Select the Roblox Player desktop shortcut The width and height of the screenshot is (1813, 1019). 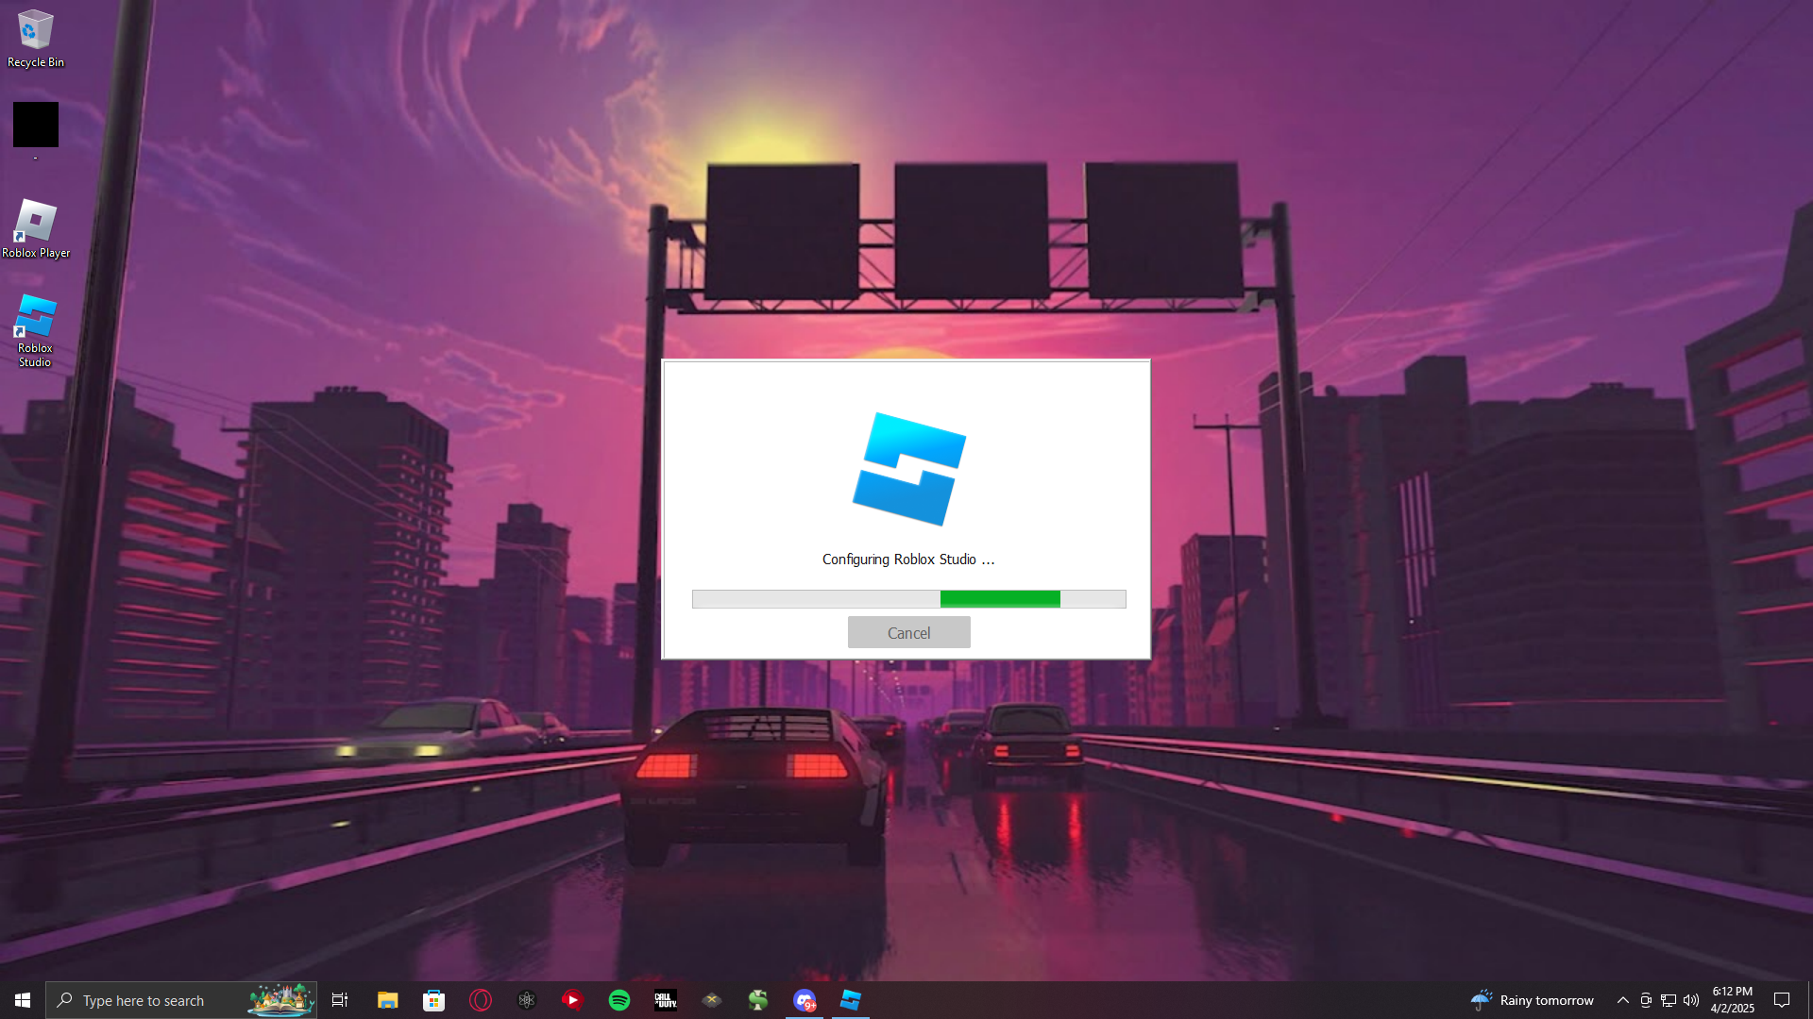coord(36,228)
